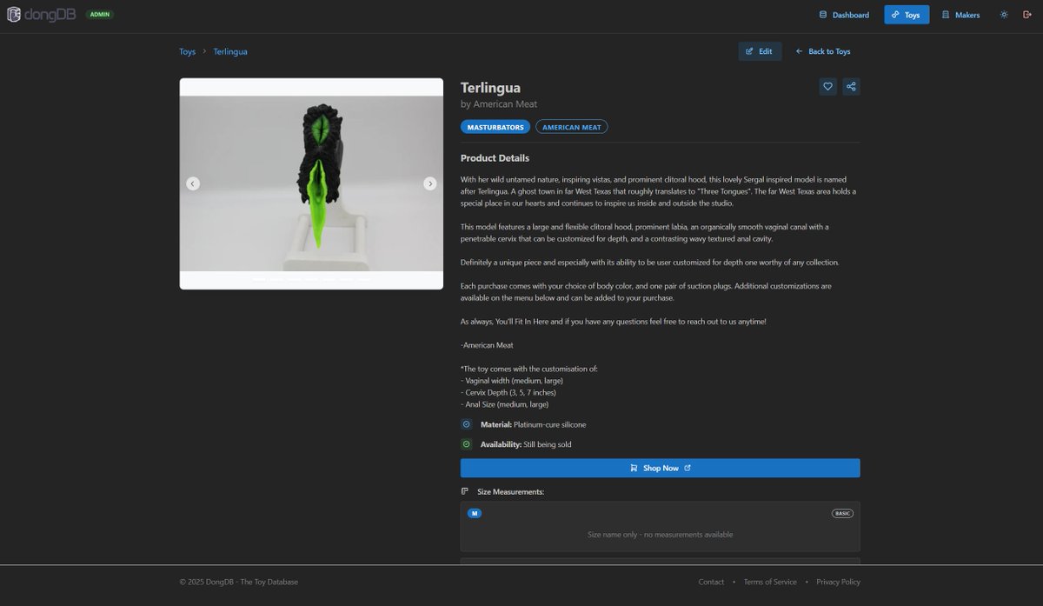This screenshot has height=606, width=1043.
Task: Click the Shop Now button
Action: tap(659, 467)
